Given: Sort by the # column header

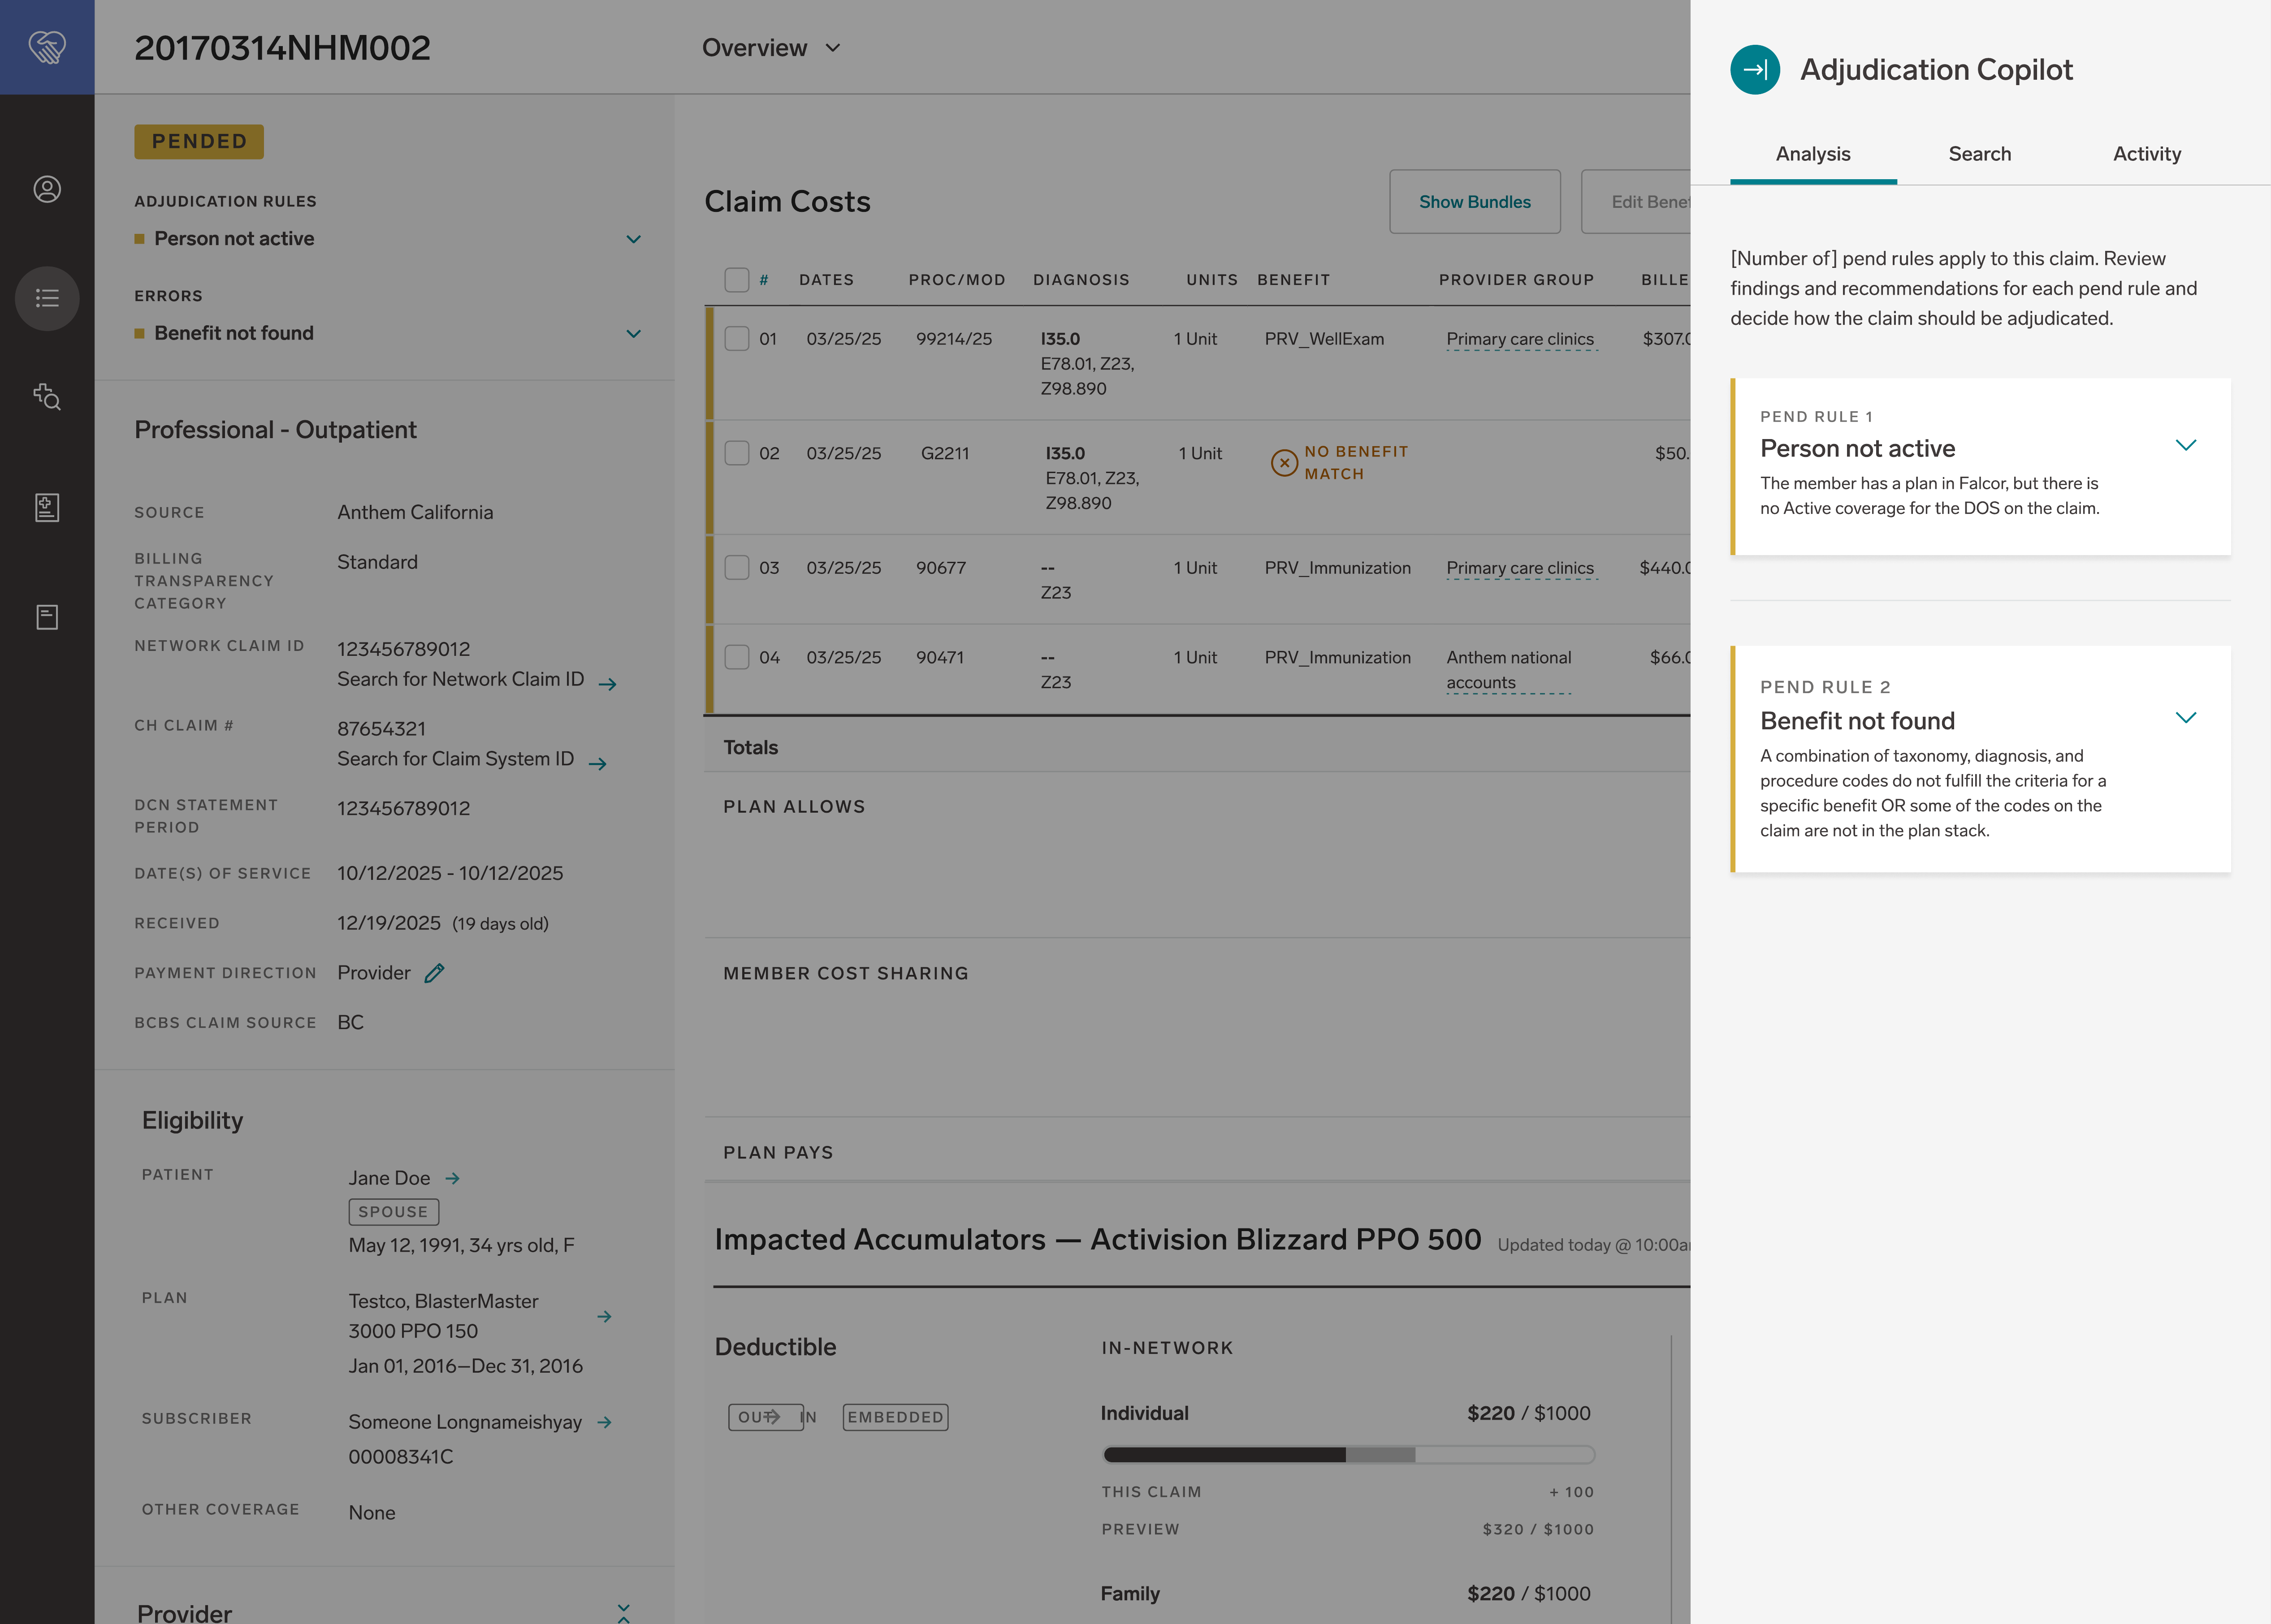Looking at the screenshot, I should pyautogui.click(x=763, y=280).
